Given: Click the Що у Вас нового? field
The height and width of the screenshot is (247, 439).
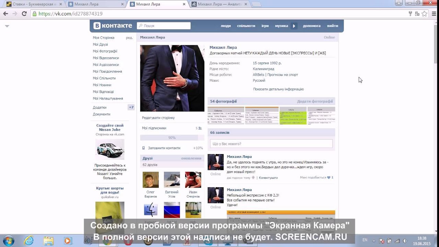Looking at the screenshot, I should click(271, 144).
